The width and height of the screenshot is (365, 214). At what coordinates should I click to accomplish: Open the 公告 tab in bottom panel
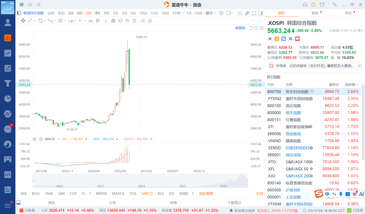(x=113, y=203)
